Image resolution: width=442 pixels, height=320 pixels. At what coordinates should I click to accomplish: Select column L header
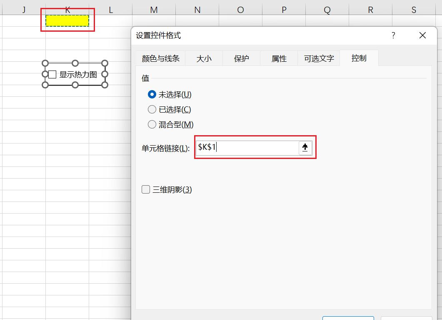click(x=110, y=10)
